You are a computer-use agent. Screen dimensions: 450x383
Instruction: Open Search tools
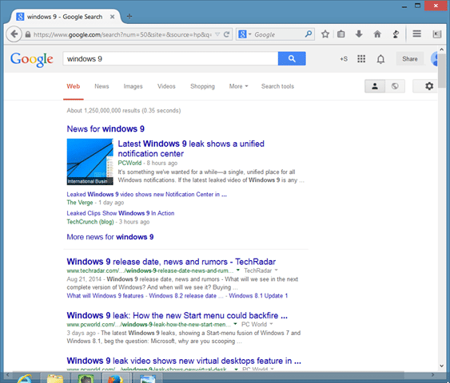[277, 86]
